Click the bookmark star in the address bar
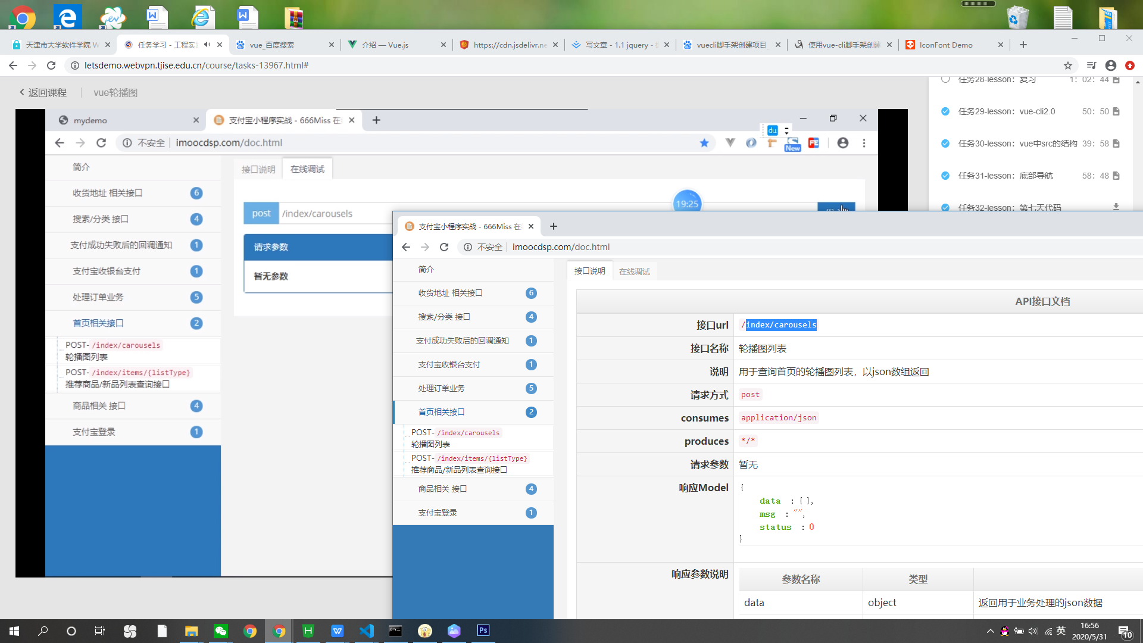1143x643 pixels. [x=1067, y=65]
